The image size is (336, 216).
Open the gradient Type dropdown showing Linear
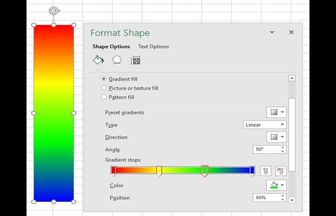point(264,125)
